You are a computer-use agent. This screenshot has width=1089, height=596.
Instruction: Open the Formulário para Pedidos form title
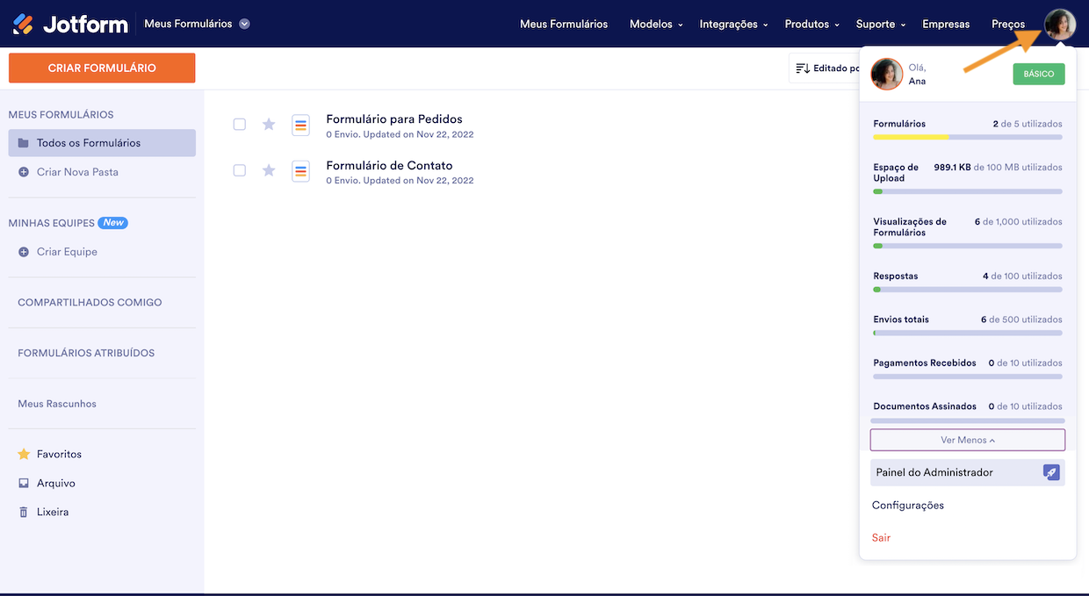394,118
